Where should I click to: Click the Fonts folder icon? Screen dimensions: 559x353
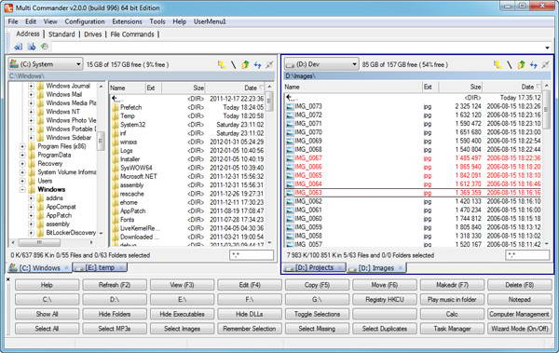(116, 220)
